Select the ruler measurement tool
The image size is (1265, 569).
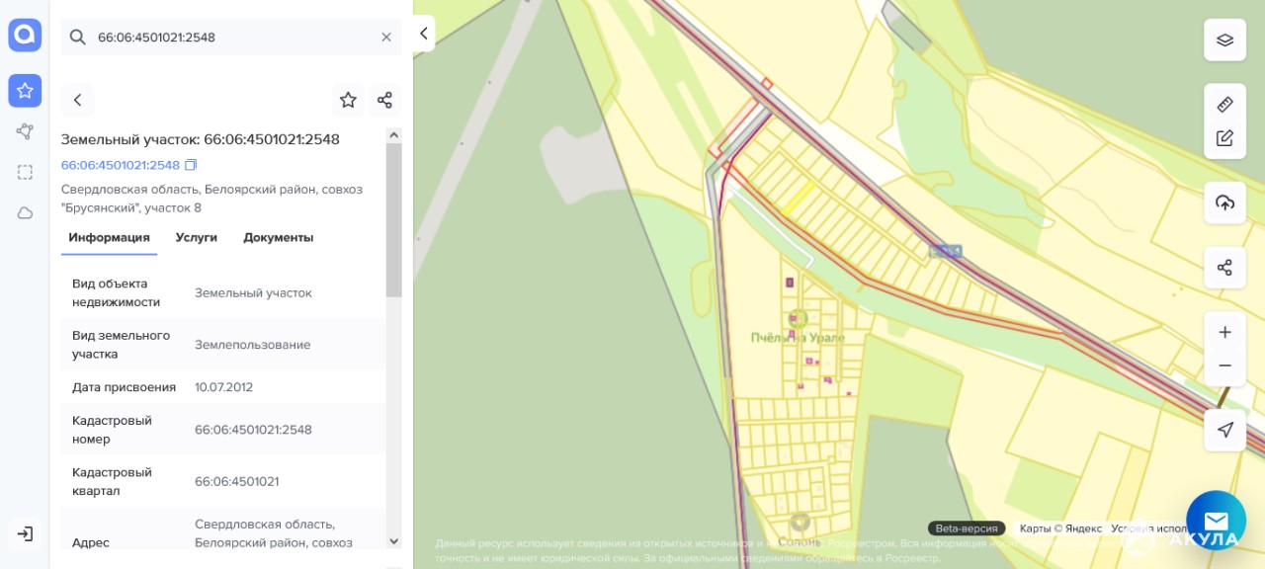pos(1224,104)
